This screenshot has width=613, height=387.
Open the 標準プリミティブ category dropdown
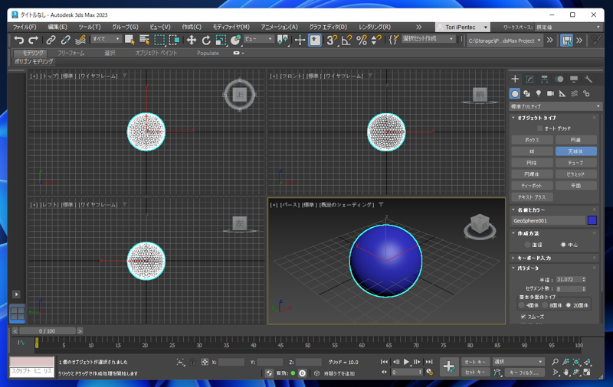click(555, 106)
